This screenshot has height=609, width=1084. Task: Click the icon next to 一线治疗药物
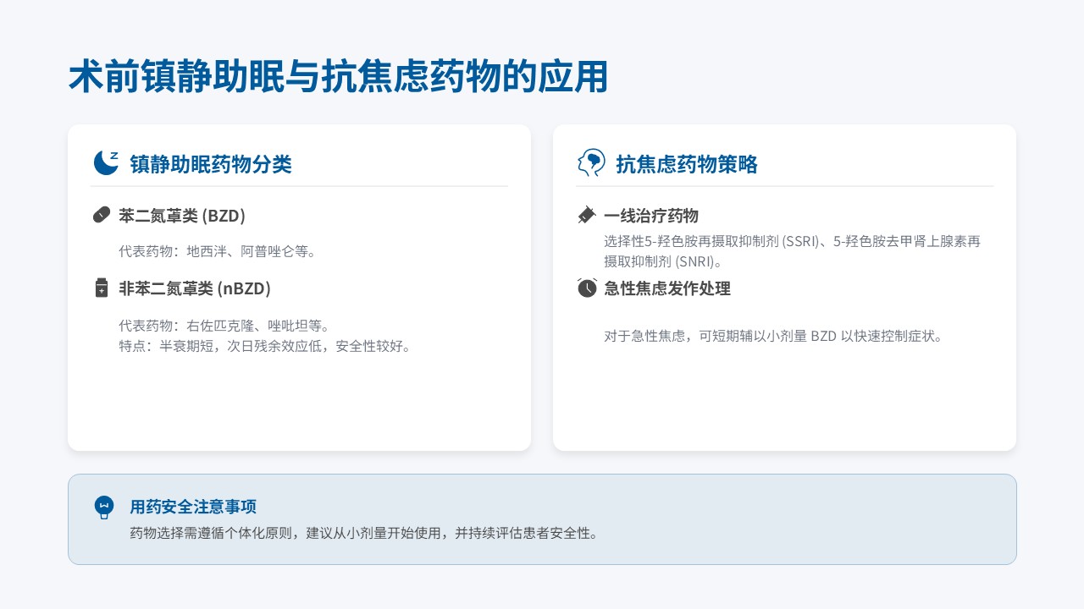pos(587,215)
